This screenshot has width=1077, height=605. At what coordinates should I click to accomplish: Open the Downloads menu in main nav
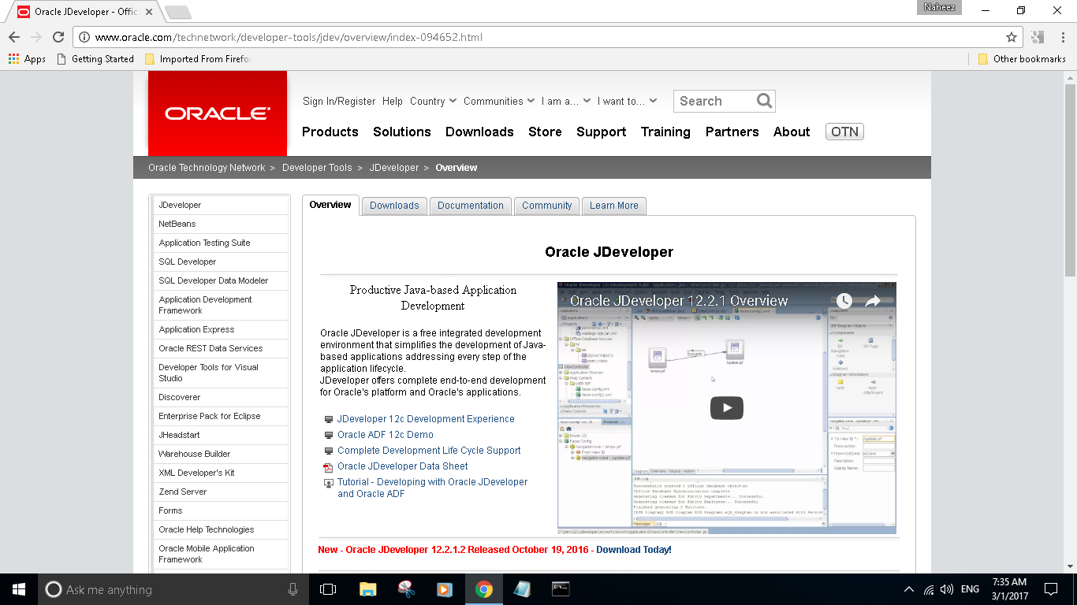pos(479,132)
